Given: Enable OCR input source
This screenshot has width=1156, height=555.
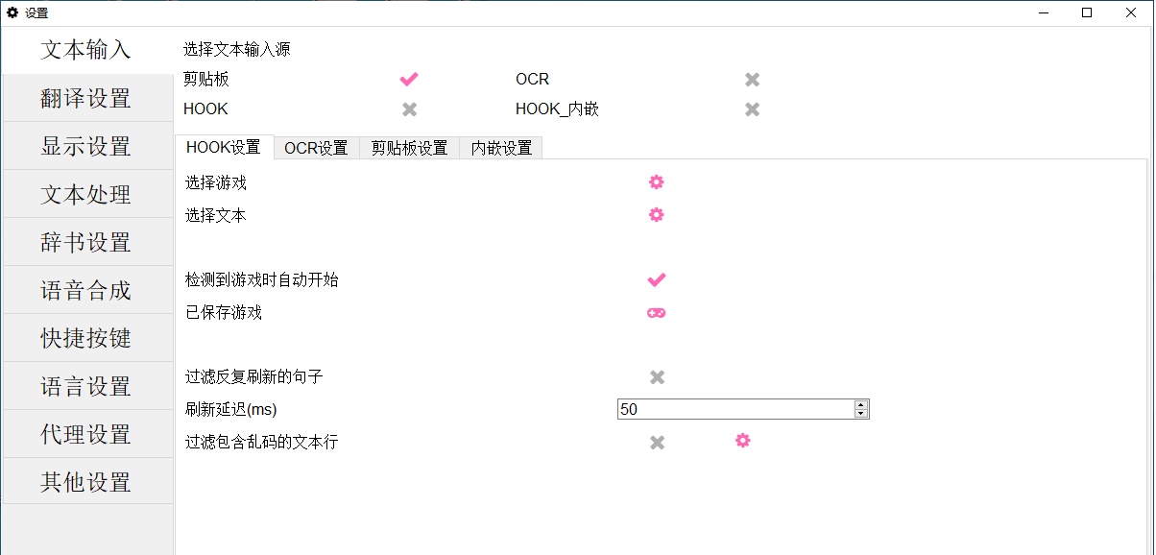Looking at the screenshot, I should (x=752, y=79).
